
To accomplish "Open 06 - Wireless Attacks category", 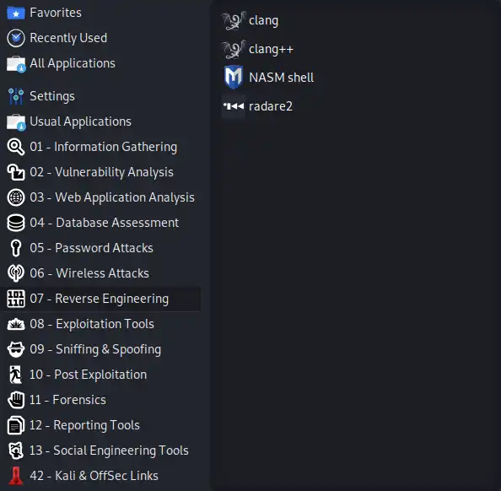I will click(101, 273).
